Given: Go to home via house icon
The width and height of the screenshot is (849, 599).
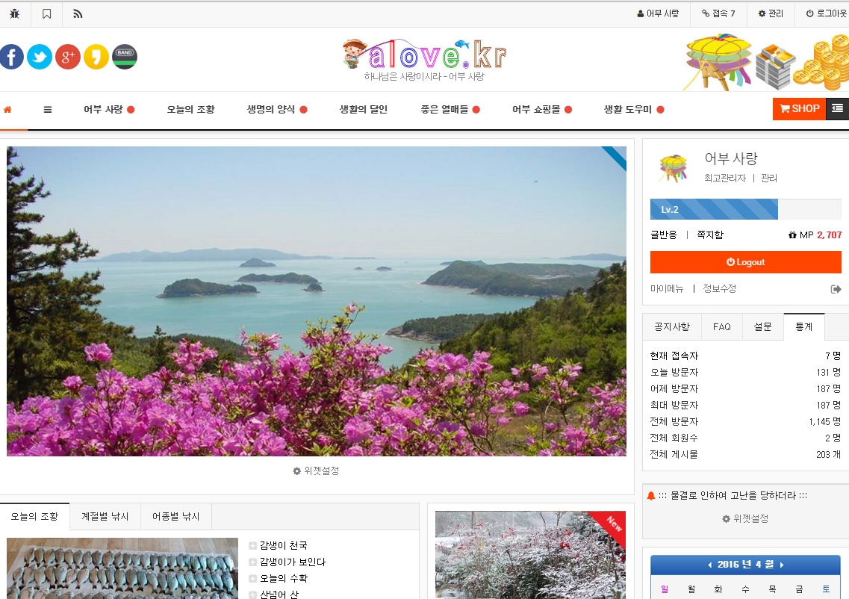Looking at the screenshot, I should [7, 110].
